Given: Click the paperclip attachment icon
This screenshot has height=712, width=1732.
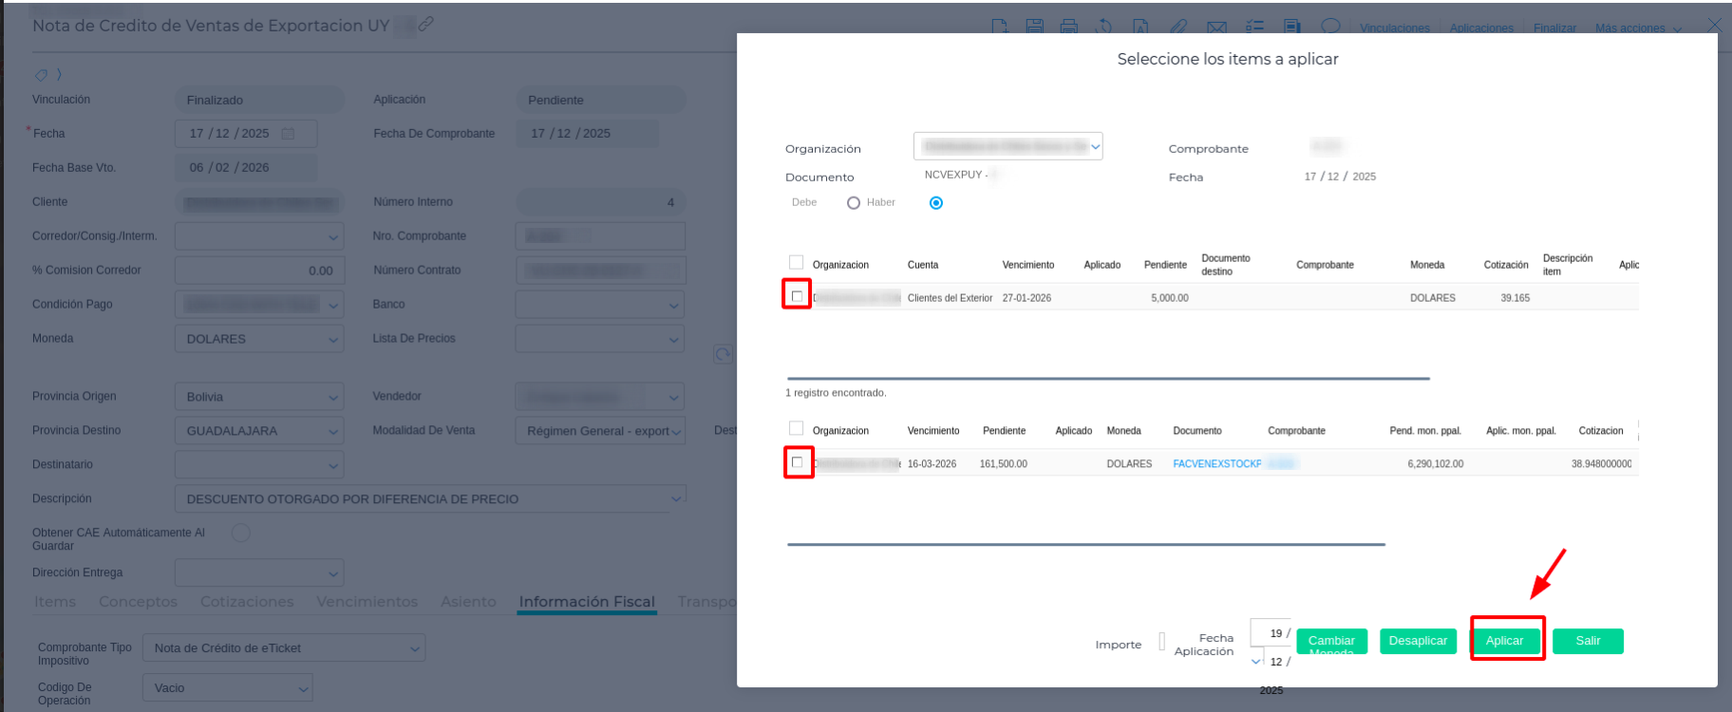Looking at the screenshot, I should coord(1178,27).
